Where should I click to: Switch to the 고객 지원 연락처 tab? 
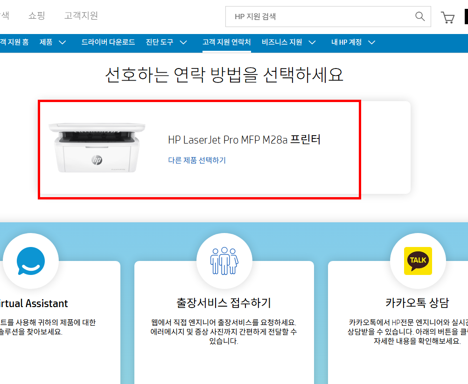click(226, 42)
